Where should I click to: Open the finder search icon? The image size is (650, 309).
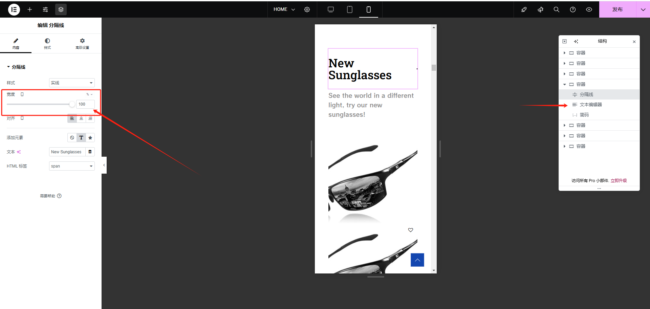pos(556,9)
